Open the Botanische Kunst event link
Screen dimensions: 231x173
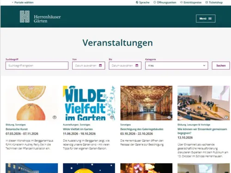17,129
